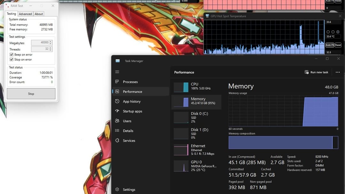Switch to the Testing tab in RAM Test

click(11, 14)
